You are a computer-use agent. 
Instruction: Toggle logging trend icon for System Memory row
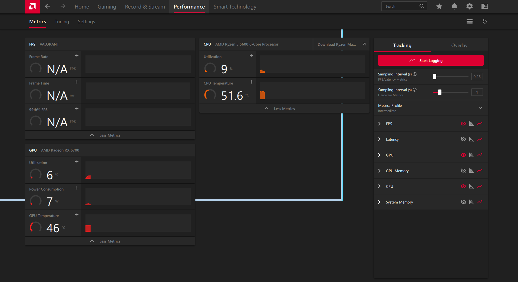pos(480,202)
